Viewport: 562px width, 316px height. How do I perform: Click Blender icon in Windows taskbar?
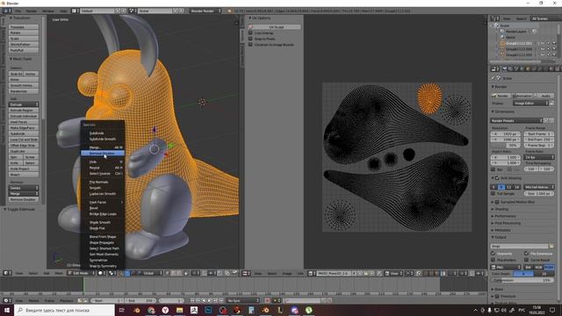click(x=265, y=310)
